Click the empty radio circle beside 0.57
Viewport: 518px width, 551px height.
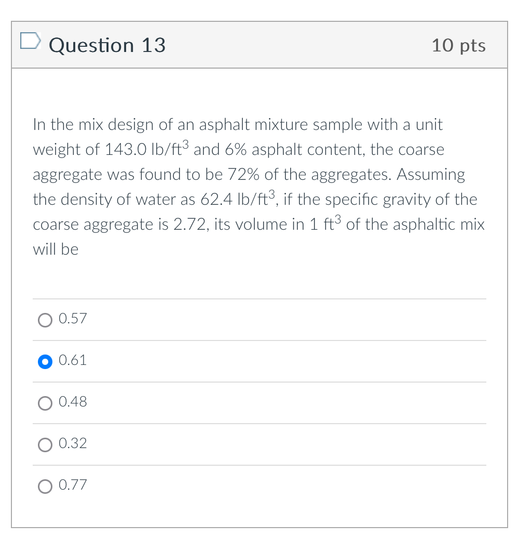(45, 320)
